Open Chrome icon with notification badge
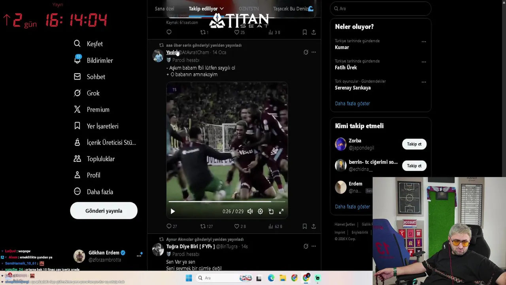 point(306,277)
